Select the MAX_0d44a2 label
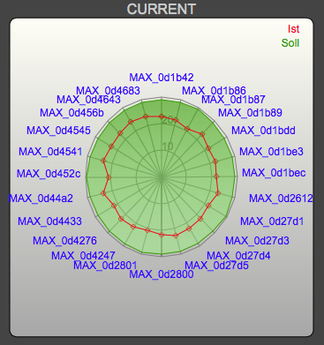Image resolution: width=324 pixels, height=345 pixels. click(x=41, y=199)
